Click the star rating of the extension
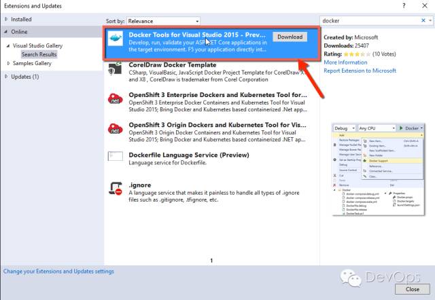 tap(357, 54)
